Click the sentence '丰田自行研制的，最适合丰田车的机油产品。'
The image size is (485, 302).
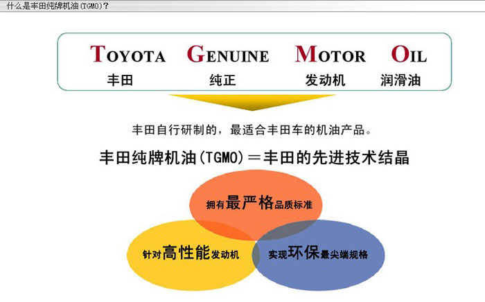tap(252, 130)
